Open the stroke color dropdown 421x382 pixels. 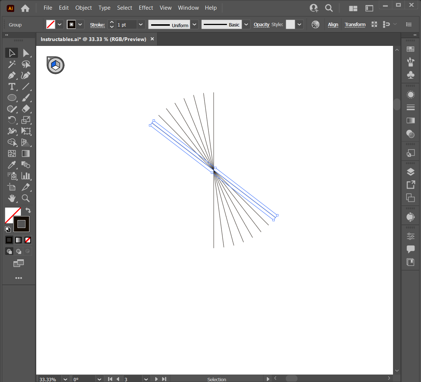(80, 24)
